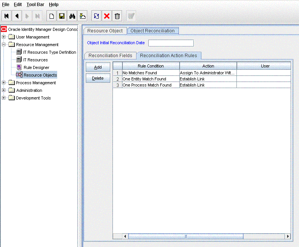Open query with binoculars icon
The image size is (299, 247).
[72, 16]
